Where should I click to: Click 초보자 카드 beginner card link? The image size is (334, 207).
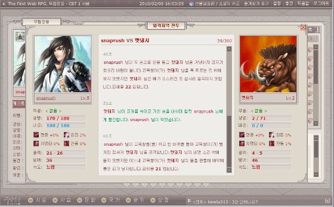point(229,4)
